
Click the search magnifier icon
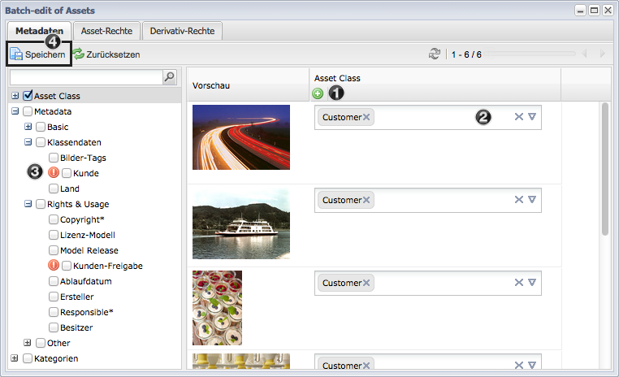(169, 77)
